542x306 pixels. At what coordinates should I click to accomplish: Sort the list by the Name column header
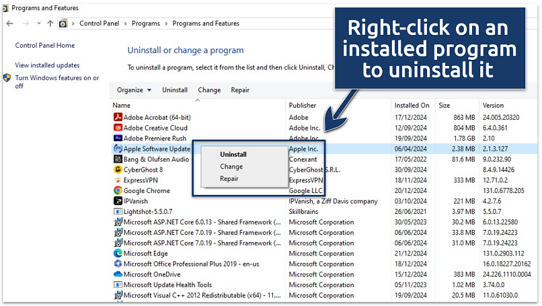(122, 106)
